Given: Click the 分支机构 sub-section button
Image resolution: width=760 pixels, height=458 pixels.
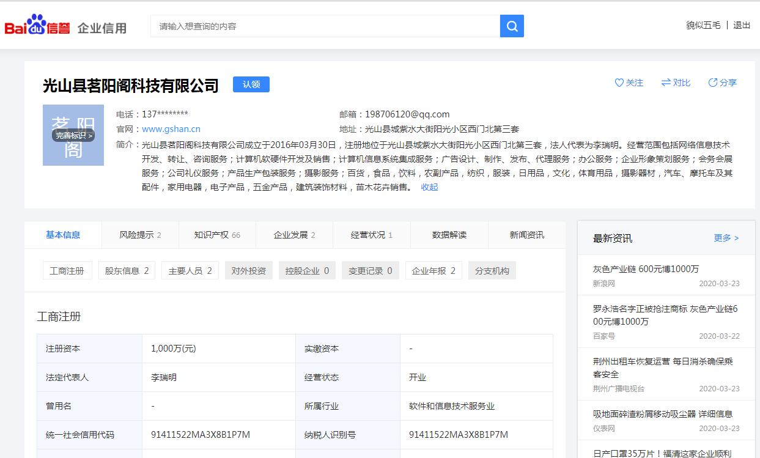Looking at the screenshot, I should pos(492,270).
